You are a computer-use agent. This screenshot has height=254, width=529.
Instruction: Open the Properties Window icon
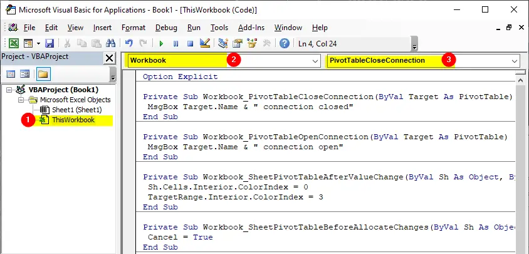tap(238, 43)
